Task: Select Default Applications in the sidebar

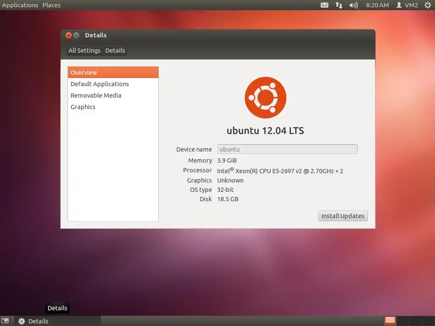Action: (113, 84)
